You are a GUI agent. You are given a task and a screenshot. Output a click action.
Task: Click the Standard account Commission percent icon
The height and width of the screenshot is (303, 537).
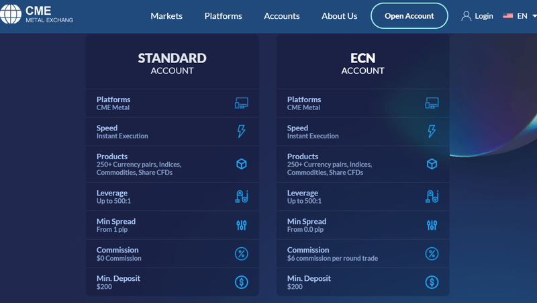click(242, 254)
